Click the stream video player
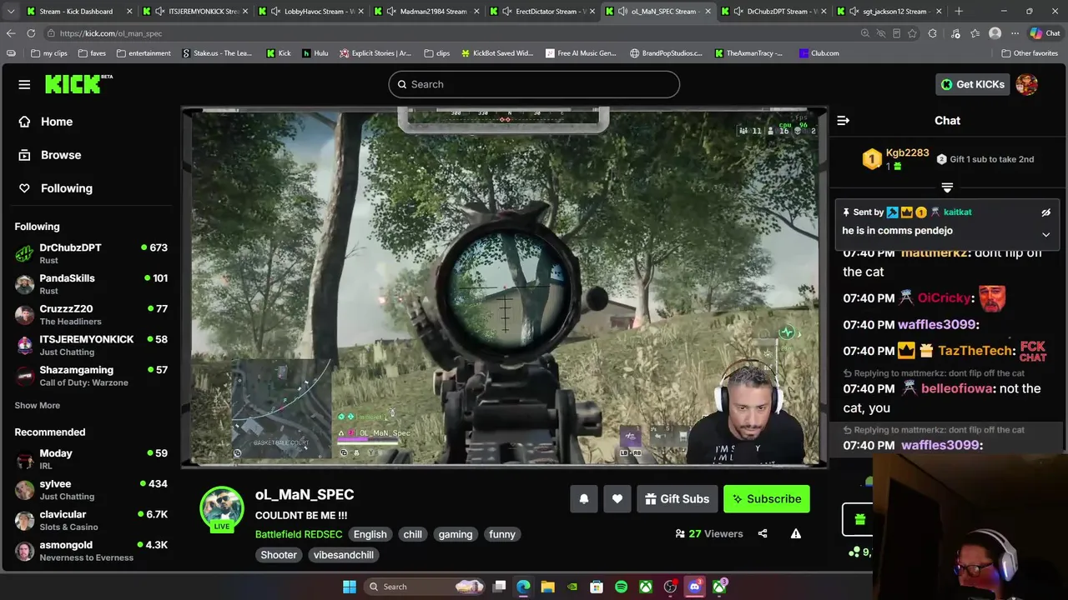Viewport: 1068px width, 600px height. click(x=504, y=287)
